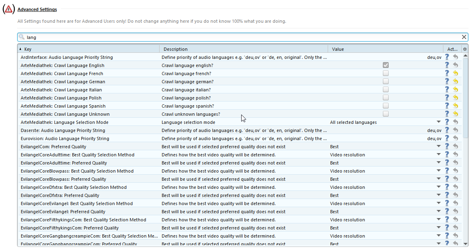
Task: Open ArteMediathek Language Selection Mode dropdown
Action: click(x=439, y=122)
